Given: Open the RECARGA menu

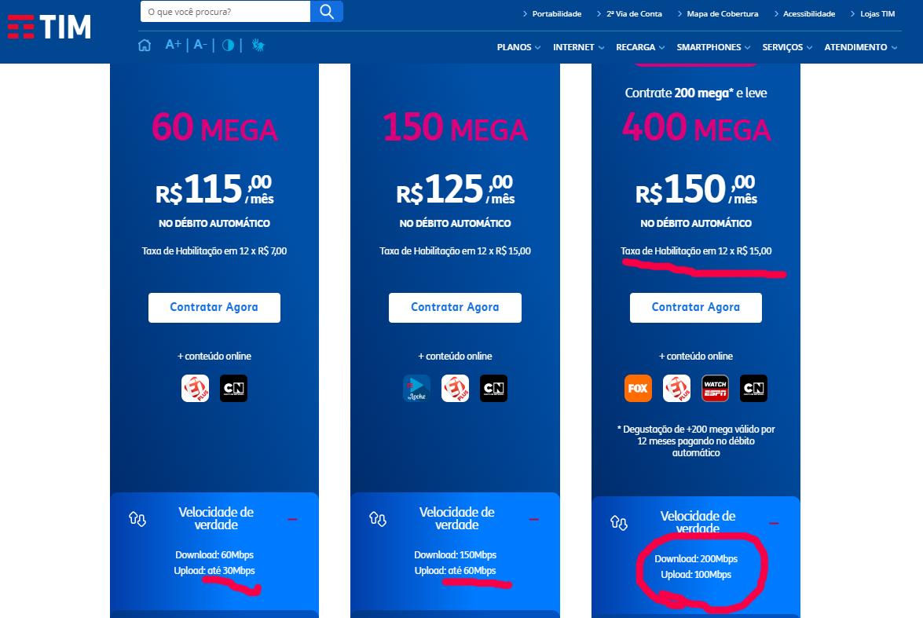Looking at the screenshot, I should click(640, 47).
